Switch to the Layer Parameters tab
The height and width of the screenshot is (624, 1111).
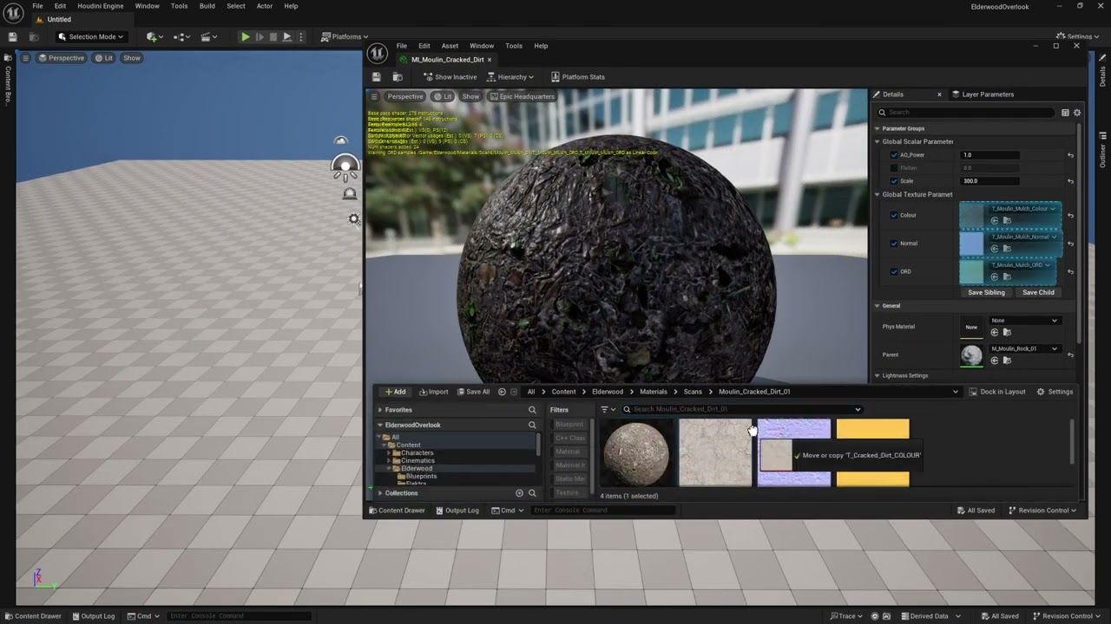coord(983,94)
